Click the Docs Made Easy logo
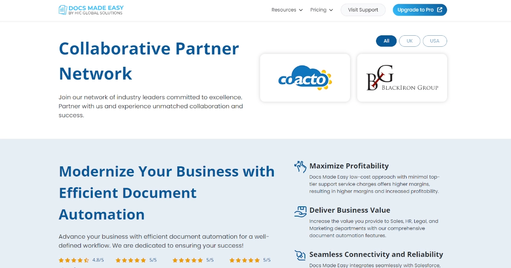The height and width of the screenshot is (268, 511). coord(91,9)
